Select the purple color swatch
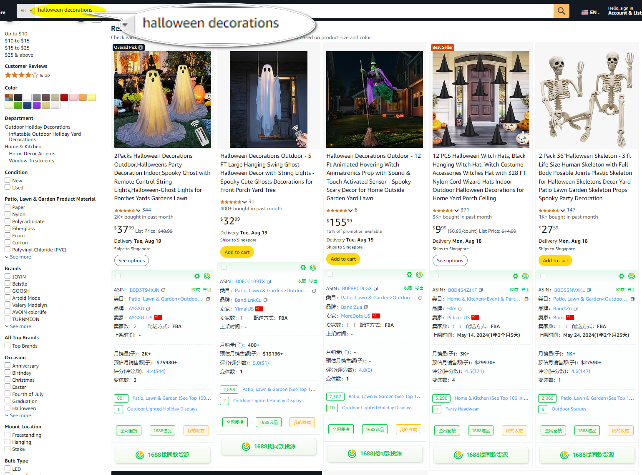This screenshot has height=475, width=642. pyautogui.click(x=36, y=105)
